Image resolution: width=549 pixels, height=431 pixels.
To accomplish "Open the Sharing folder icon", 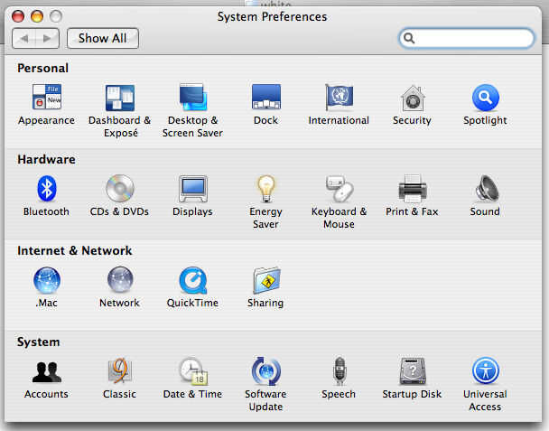I will (x=266, y=280).
